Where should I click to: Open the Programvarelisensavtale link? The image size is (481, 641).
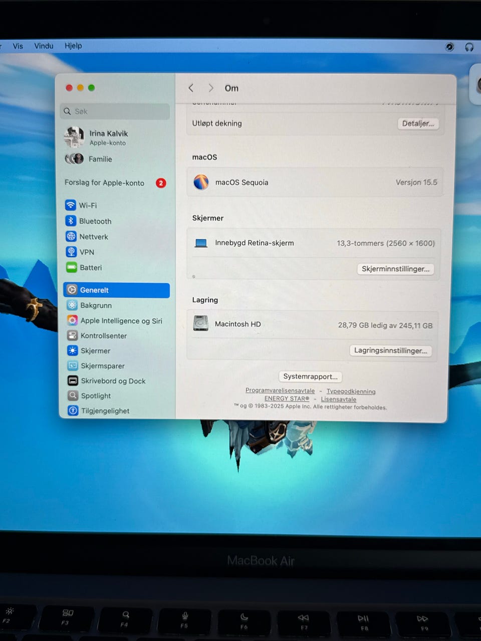(280, 391)
